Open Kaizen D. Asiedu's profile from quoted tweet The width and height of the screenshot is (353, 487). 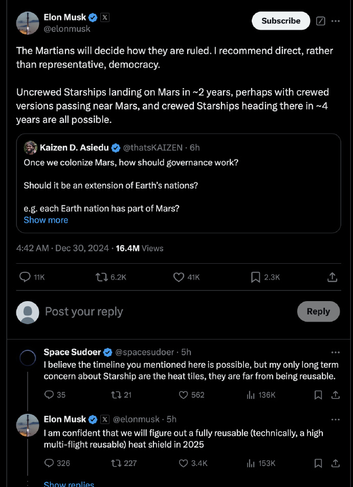[74, 147]
